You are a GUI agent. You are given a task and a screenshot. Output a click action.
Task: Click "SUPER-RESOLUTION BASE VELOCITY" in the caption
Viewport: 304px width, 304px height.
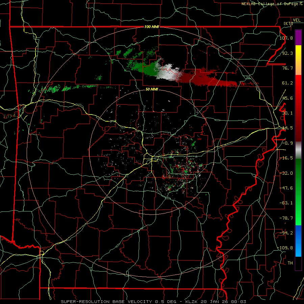pos(106,302)
